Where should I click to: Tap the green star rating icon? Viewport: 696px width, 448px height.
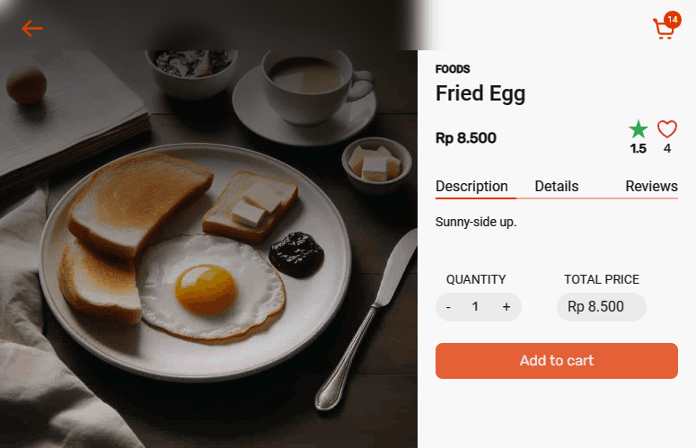pos(639,129)
